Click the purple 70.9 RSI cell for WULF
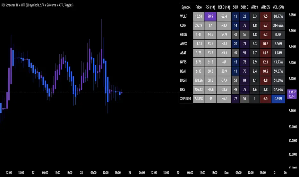The width and height of the screenshot is (299, 177). [x=210, y=16]
